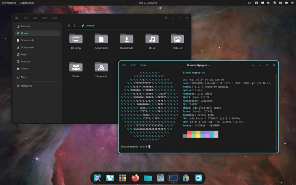Open the workspaces overview icon in the dock
This screenshot has height=185, width=296.
point(110,178)
